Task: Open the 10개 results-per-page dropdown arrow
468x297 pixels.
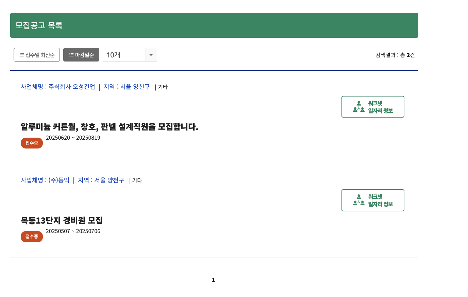Action: pyautogui.click(x=151, y=54)
